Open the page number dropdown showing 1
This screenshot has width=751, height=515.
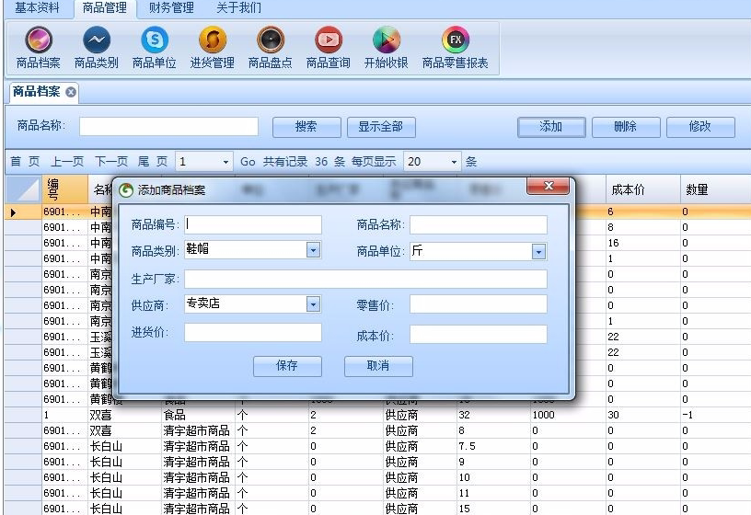[225, 162]
